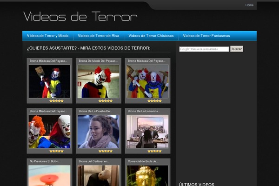Image resolution: width=279 pixels, height=186 pixels.
Task: Open the Broma del Cadáver thumbnail
Action: (x=99, y=175)
